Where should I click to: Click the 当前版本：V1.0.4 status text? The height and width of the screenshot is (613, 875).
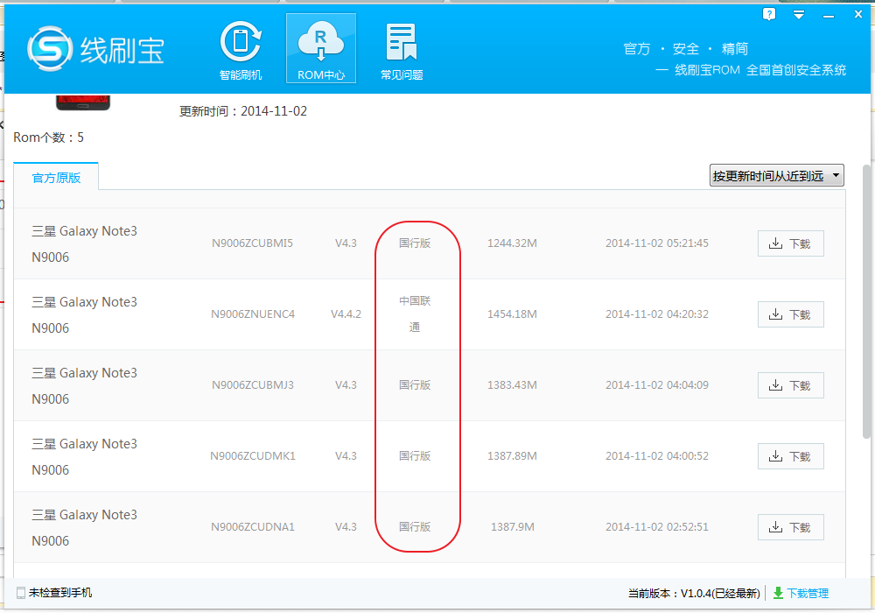coord(694,594)
